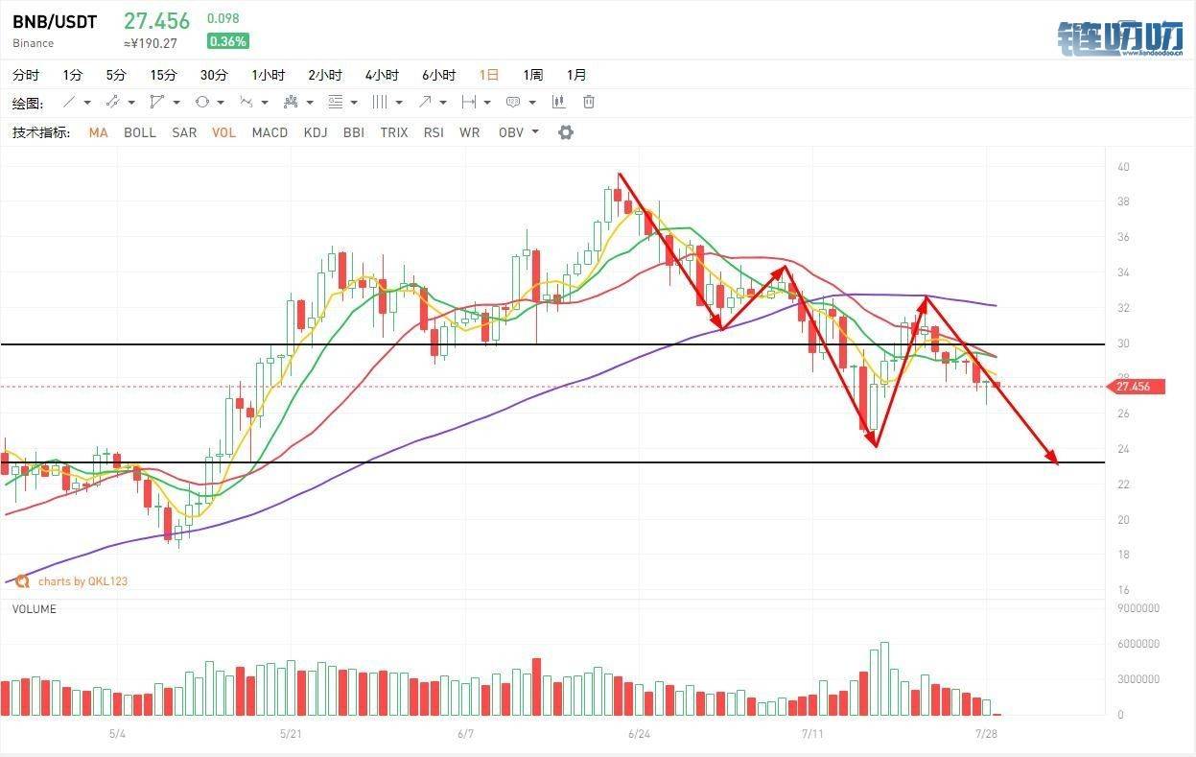Viewport: 1196px width, 757px height.
Task: Open dropdown arrow beside line drawing tool
Action: click(x=87, y=103)
